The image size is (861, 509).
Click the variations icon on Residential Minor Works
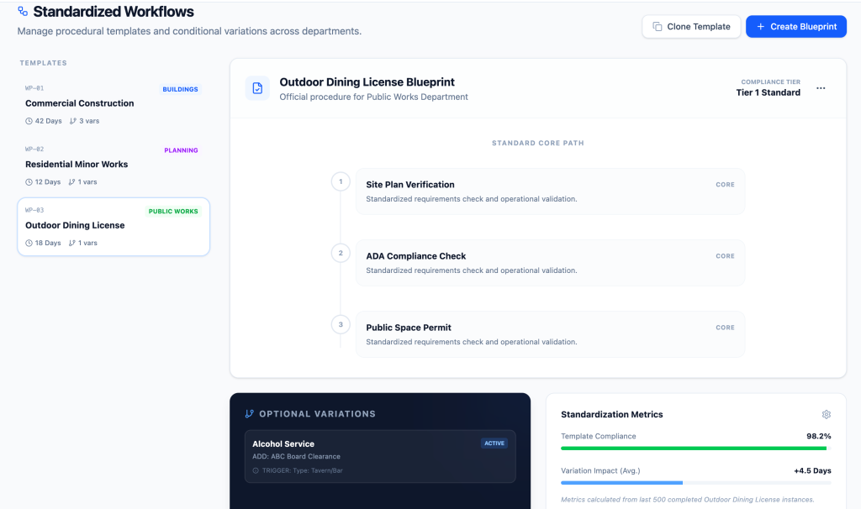point(72,182)
